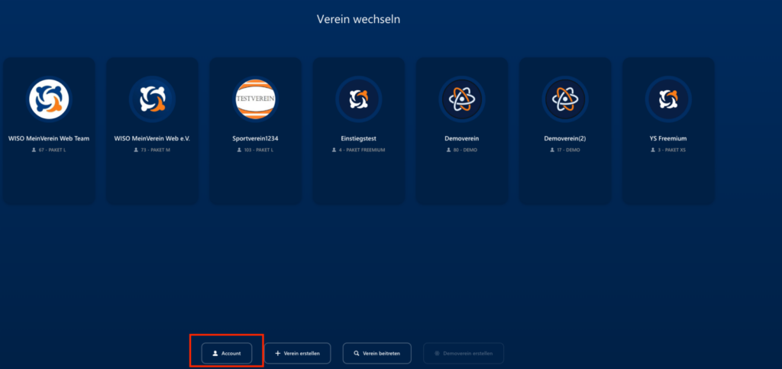Select the Demoverein(2) name label
Viewport: 782px width, 369px height.
tap(565, 138)
